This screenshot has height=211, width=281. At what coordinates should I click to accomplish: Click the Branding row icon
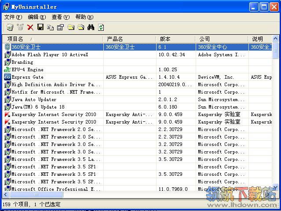pyautogui.click(x=7, y=62)
